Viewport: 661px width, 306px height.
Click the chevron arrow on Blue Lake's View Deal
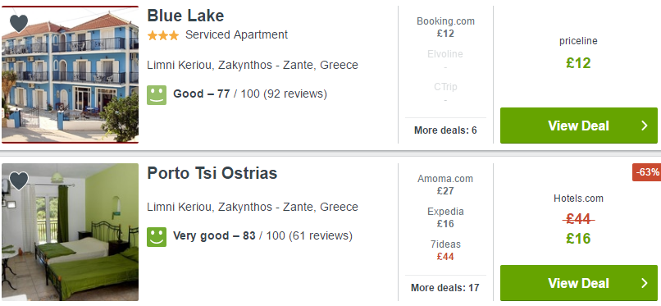[644, 126]
